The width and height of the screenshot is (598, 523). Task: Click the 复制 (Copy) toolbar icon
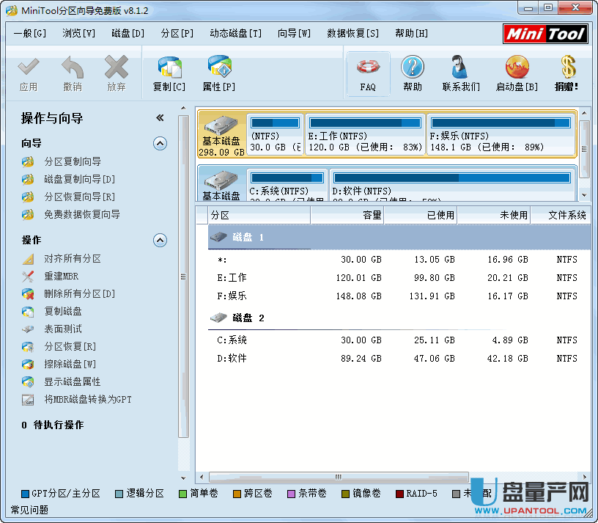point(169,73)
